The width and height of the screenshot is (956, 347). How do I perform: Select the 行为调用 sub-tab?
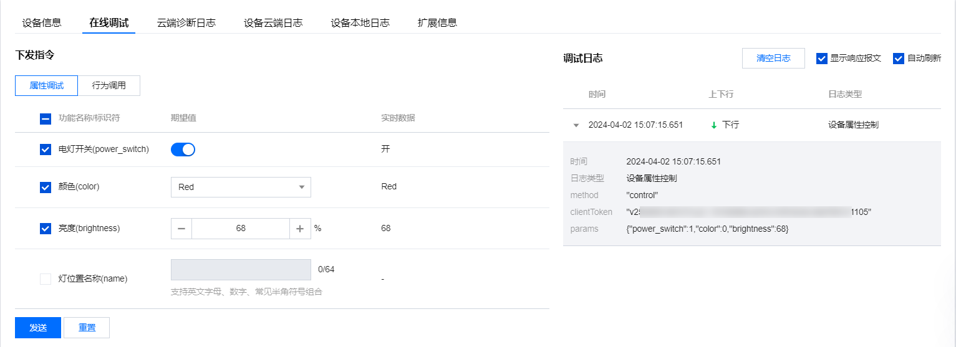point(109,86)
